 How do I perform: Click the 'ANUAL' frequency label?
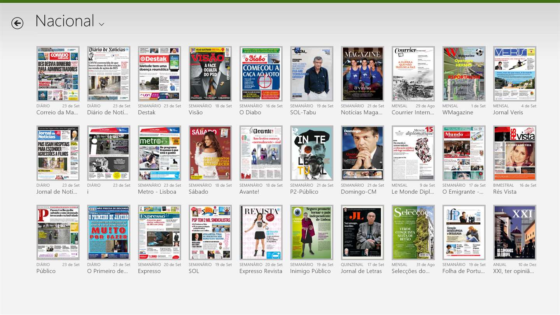(500, 264)
